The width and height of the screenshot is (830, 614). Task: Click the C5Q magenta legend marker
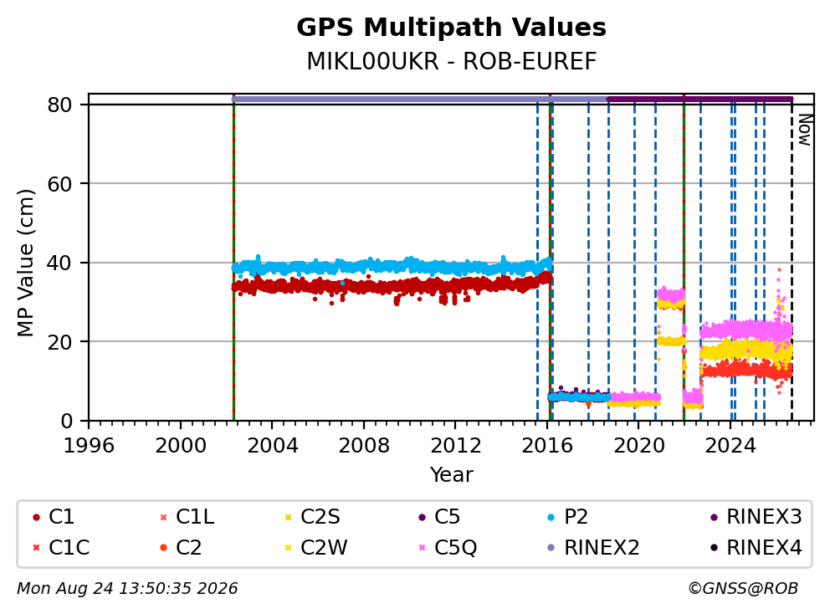coord(422,547)
